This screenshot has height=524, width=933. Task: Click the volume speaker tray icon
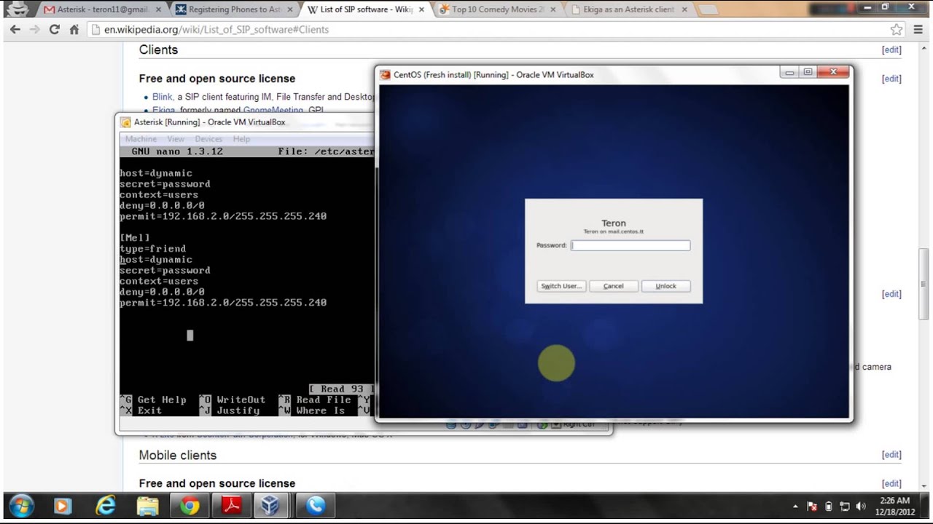click(x=862, y=507)
